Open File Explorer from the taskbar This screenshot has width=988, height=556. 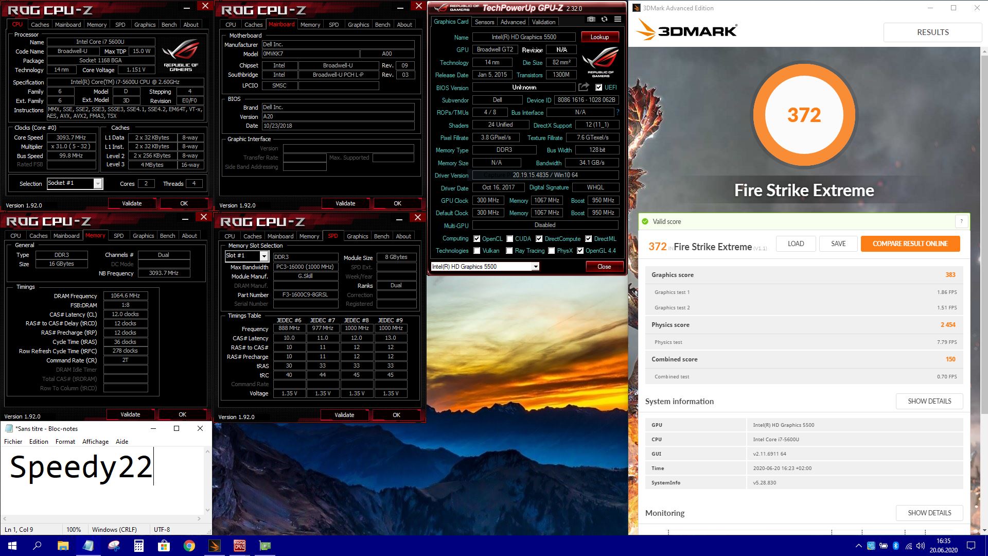tap(63, 546)
